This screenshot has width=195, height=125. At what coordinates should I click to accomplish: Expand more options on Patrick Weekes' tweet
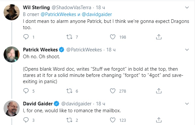pos(187,50)
